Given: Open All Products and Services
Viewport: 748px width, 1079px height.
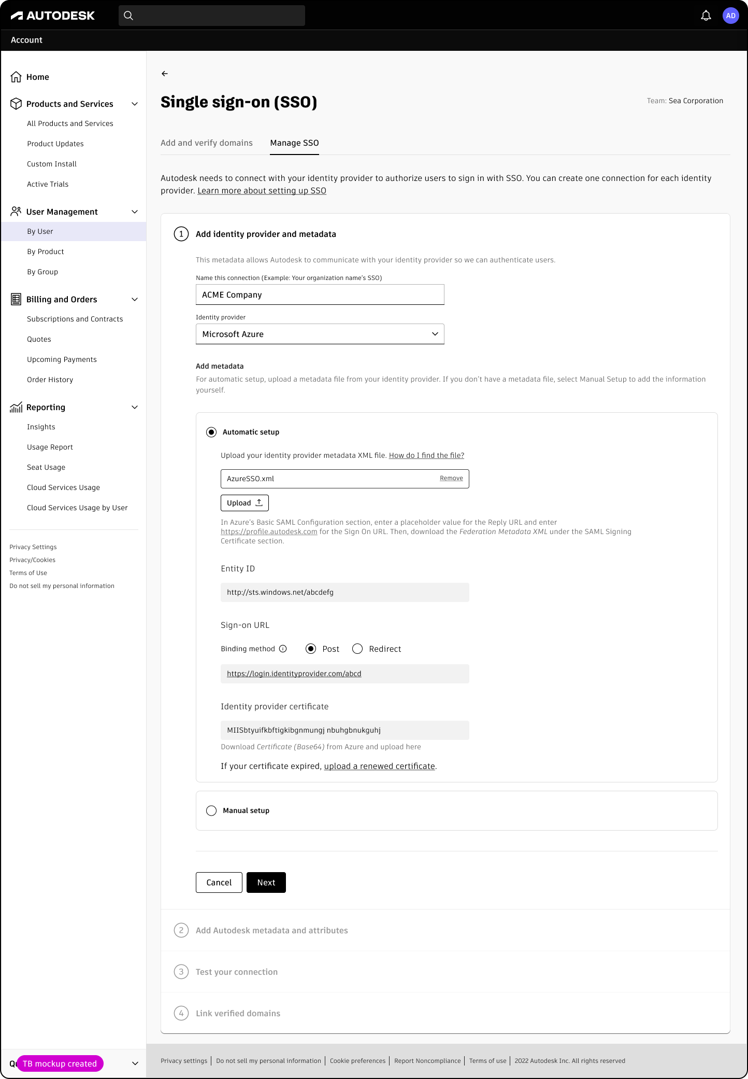Looking at the screenshot, I should 70,123.
